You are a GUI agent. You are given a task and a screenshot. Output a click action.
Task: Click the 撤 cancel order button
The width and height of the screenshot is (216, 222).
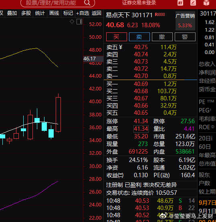162,37
